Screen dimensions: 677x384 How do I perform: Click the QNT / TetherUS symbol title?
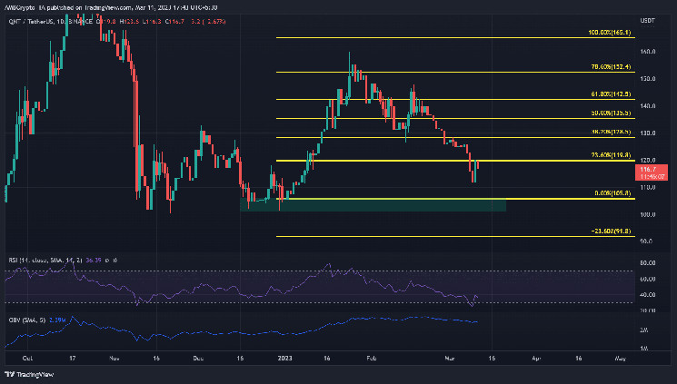click(31, 21)
